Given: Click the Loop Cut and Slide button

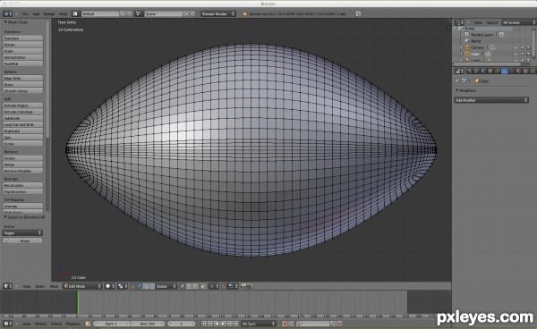Looking at the screenshot, I should click(23, 124).
